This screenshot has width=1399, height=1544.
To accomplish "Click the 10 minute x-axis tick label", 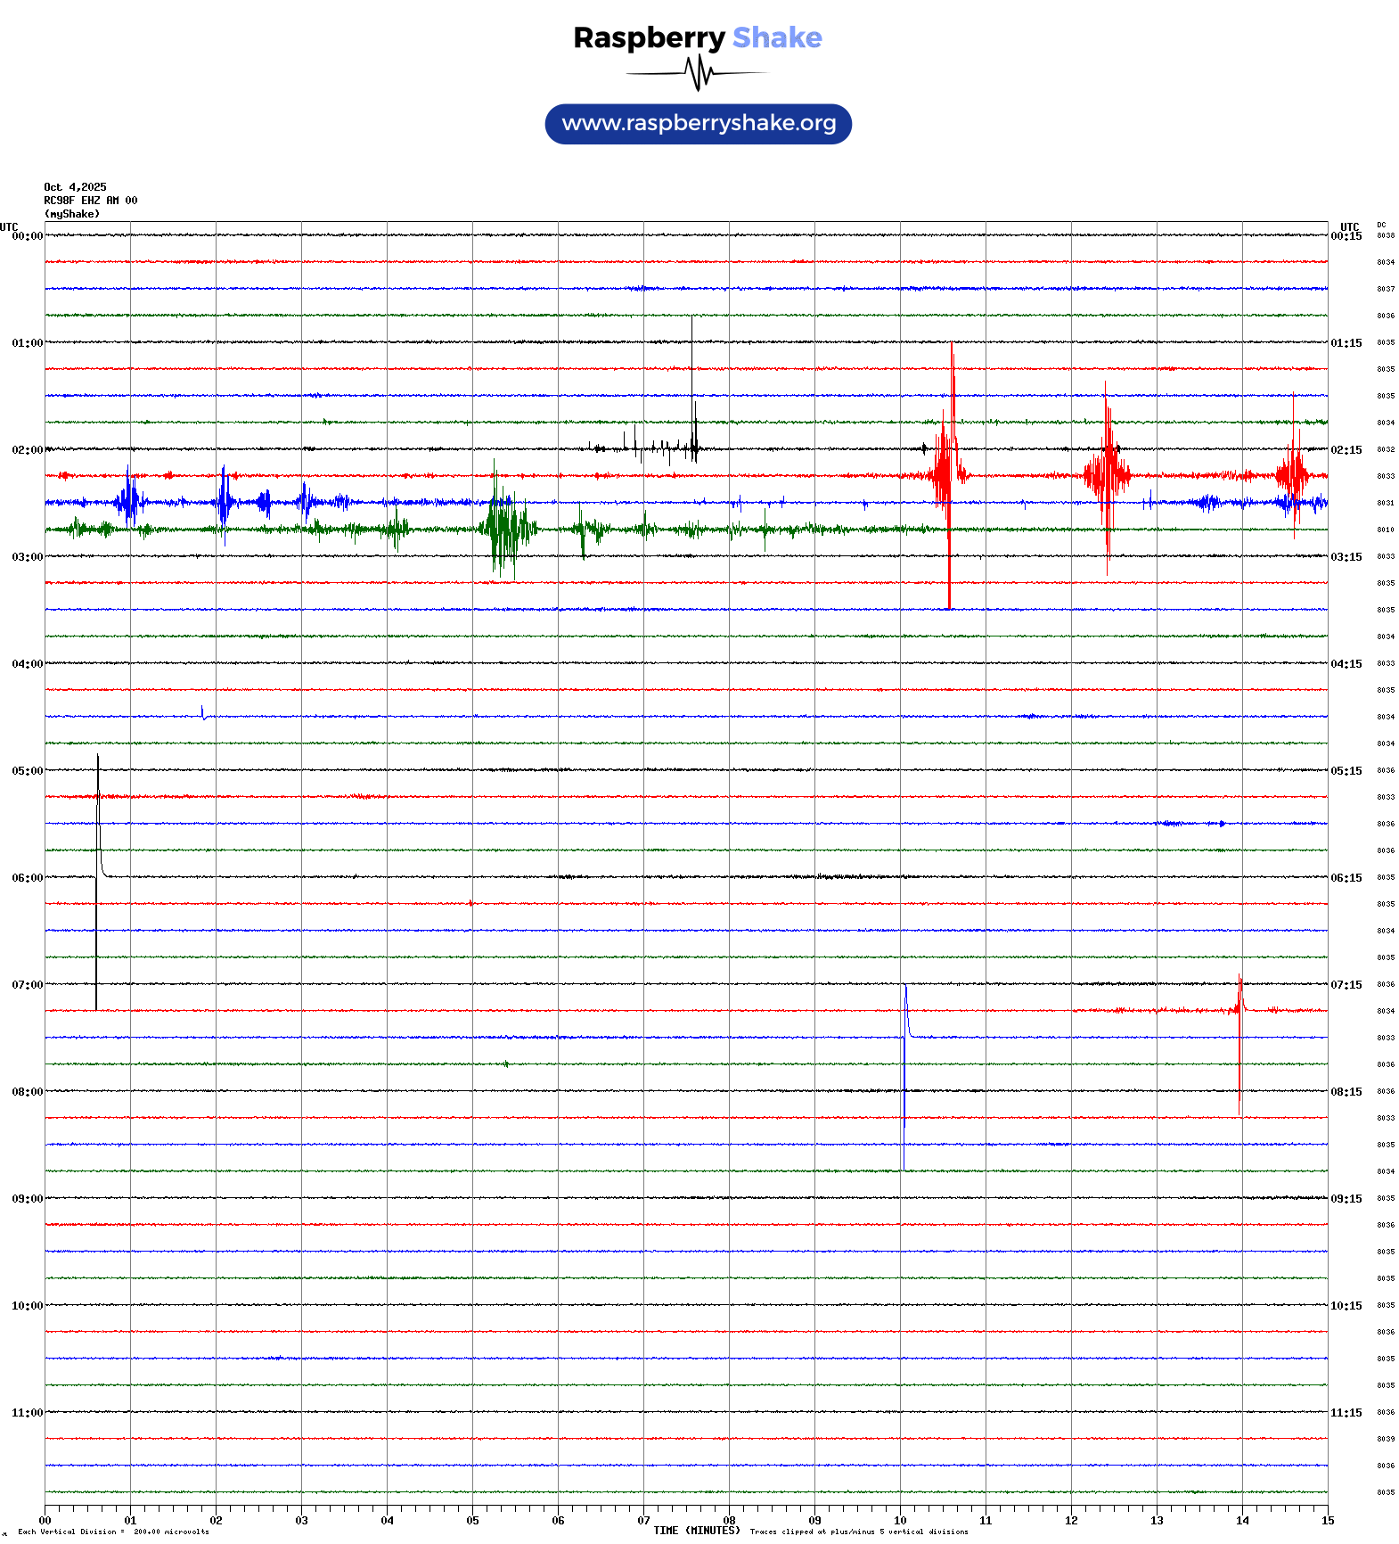I will 900,1521.
